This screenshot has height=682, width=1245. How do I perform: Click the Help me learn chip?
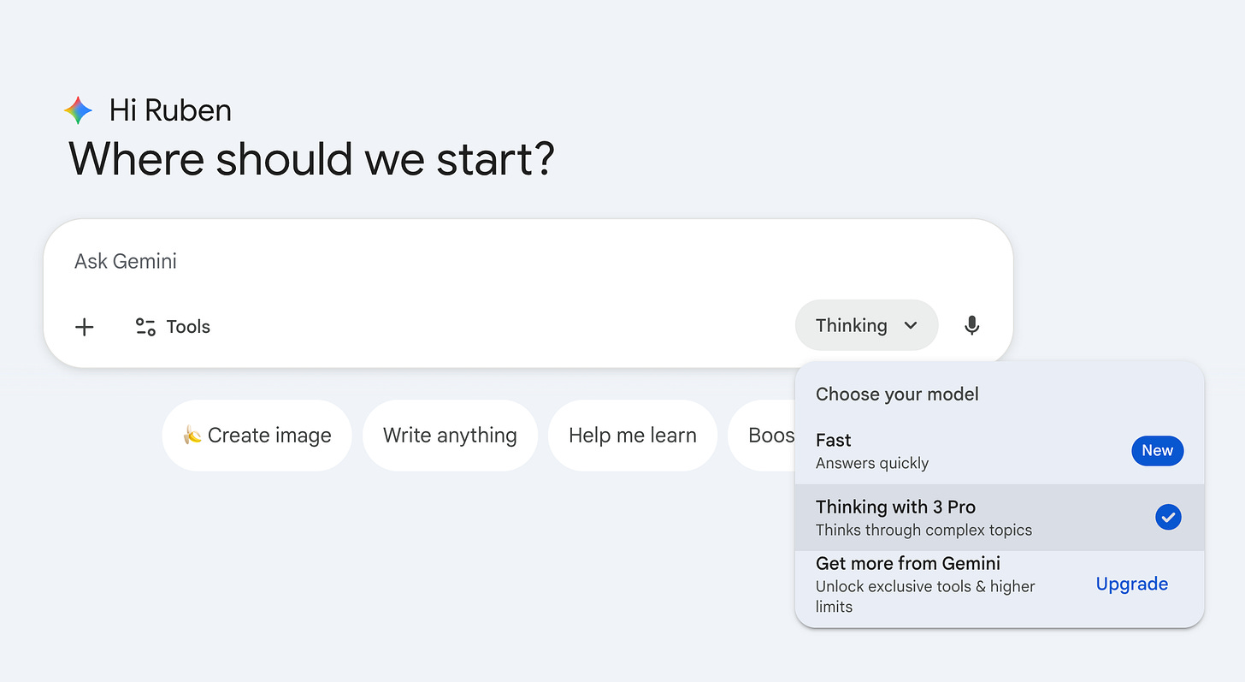tap(632, 436)
